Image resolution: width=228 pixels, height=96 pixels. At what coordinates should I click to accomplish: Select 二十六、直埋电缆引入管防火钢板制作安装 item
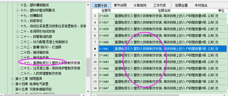[x=50, y=63]
